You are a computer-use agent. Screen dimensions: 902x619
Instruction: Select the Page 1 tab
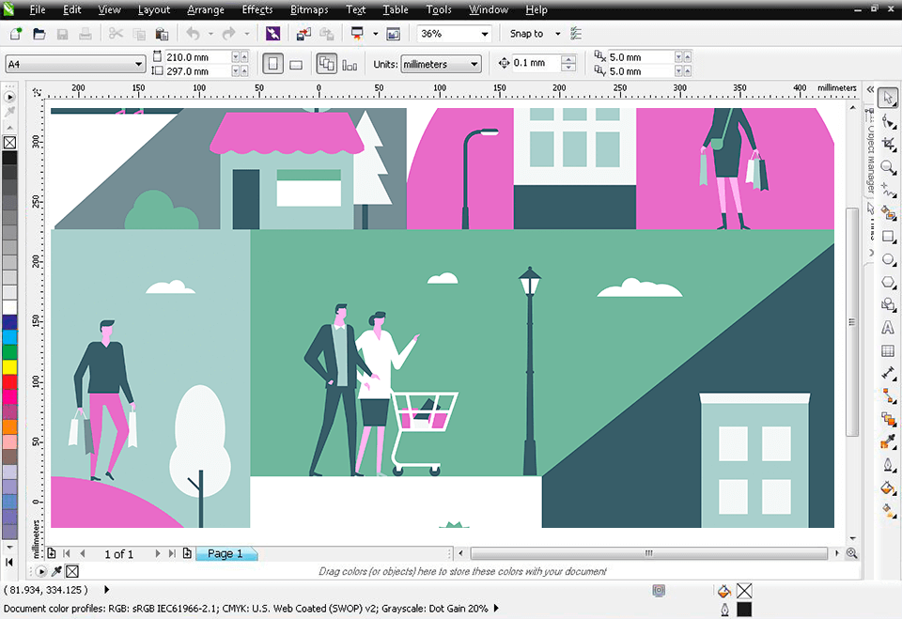pyautogui.click(x=225, y=553)
